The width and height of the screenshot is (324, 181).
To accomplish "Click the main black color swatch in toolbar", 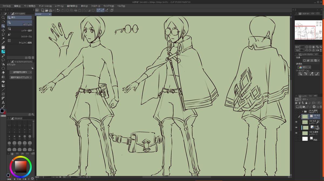I will point(2,111).
